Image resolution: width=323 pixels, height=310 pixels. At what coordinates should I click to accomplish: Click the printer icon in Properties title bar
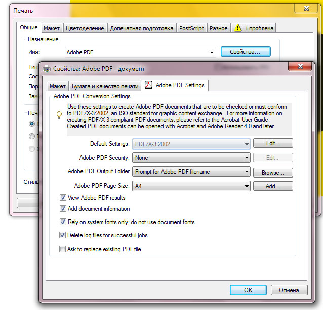(x=47, y=69)
